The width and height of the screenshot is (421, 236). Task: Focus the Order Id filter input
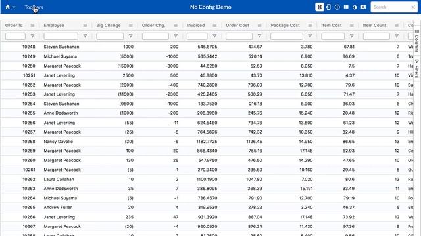point(15,36)
